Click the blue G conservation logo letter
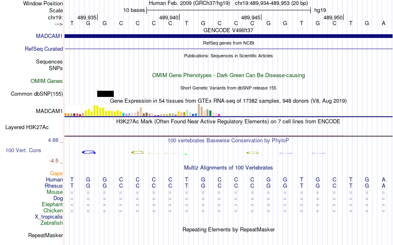The image size is (393, 245). (x=89, y=152)
